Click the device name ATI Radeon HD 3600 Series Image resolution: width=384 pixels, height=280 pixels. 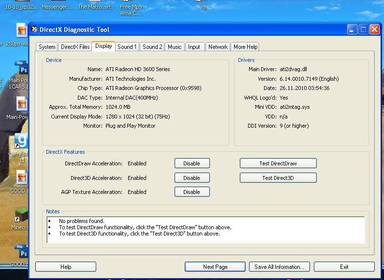138,69
